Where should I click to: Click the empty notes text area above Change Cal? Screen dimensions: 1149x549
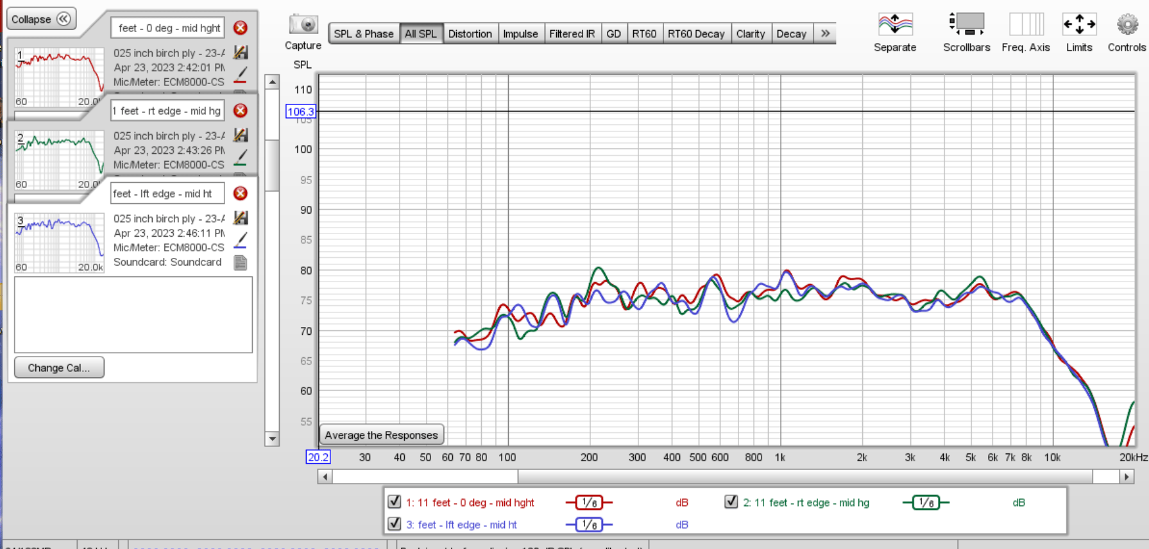[133, 315]
